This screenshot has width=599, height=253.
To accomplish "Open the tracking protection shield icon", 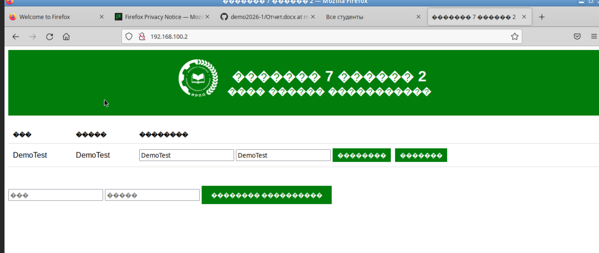I will [x=129, y=37].
